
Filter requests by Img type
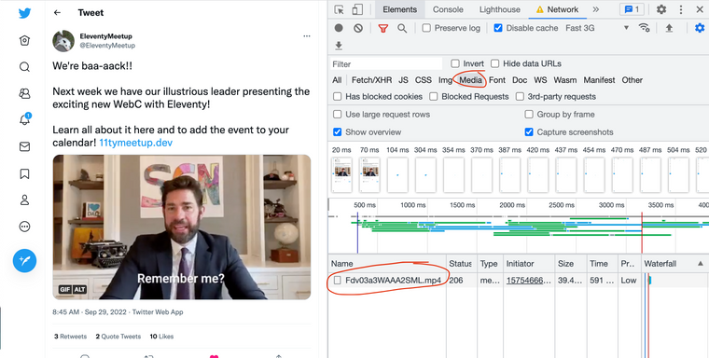point(445,80)
